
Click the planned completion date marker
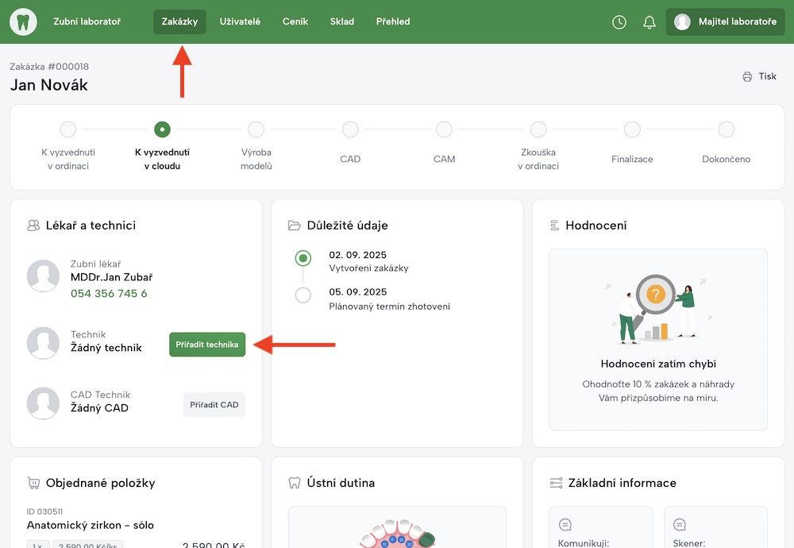(x=303, y=295)
